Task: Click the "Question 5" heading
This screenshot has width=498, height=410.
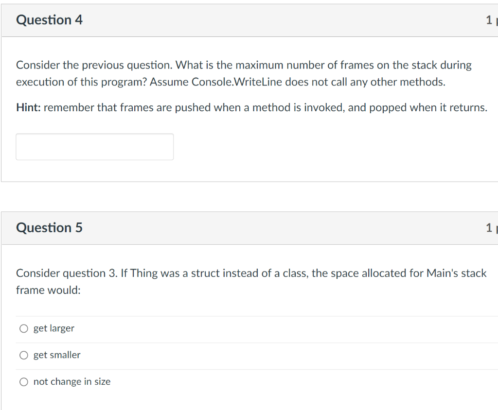Action: pyautogui.click(x=49, y=227)
